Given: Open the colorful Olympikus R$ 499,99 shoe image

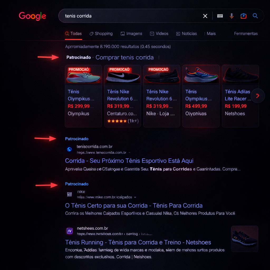Looking at the screenshot, I should pos(201,75).
